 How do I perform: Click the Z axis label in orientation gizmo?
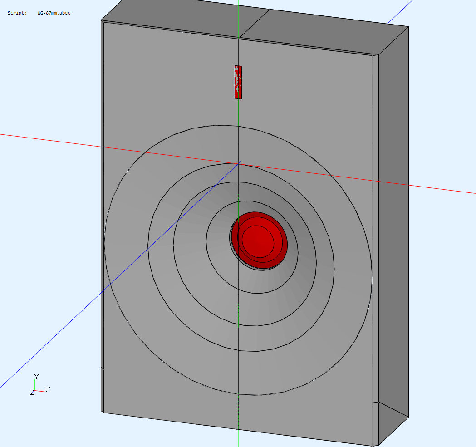click(32, 392)
